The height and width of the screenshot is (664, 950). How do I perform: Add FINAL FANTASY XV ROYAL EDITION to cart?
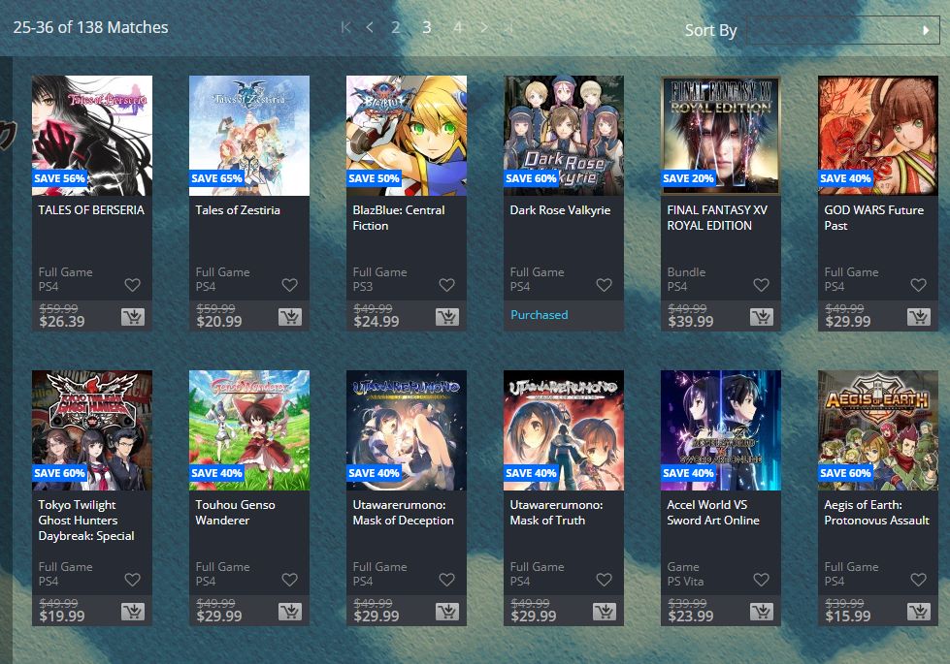pos(762,317)
